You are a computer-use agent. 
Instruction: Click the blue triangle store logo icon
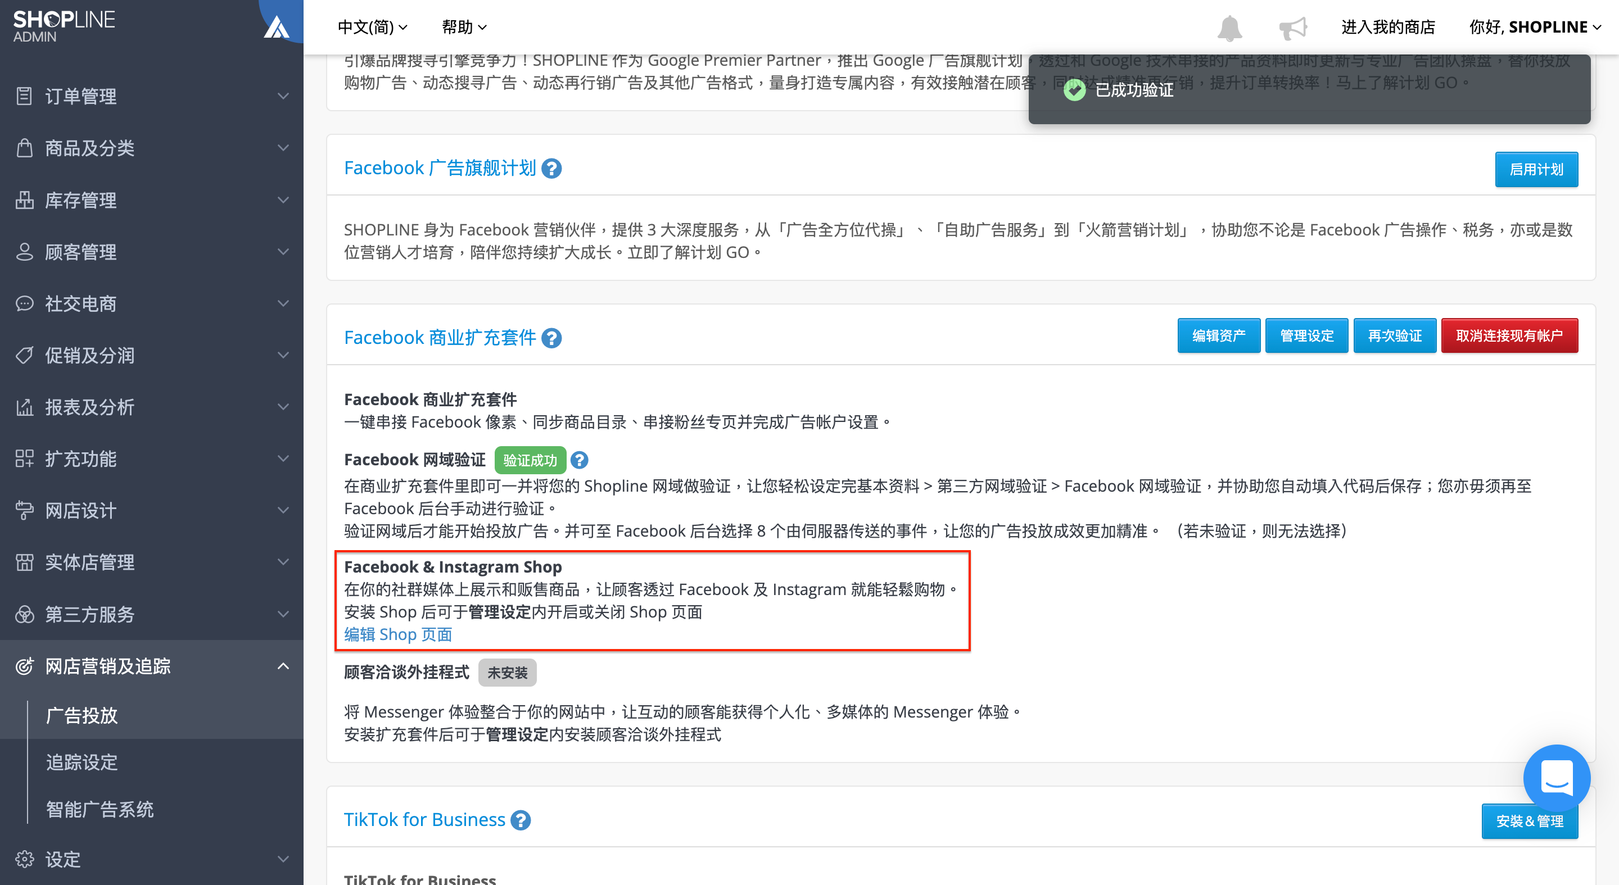pyautogui.click(x=277, y=26)
